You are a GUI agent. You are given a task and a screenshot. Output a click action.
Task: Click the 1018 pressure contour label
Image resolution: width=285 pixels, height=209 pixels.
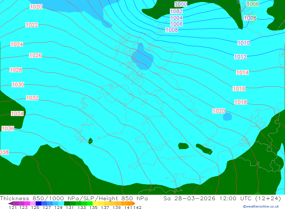pyautogui.click(x=241, y=102)
